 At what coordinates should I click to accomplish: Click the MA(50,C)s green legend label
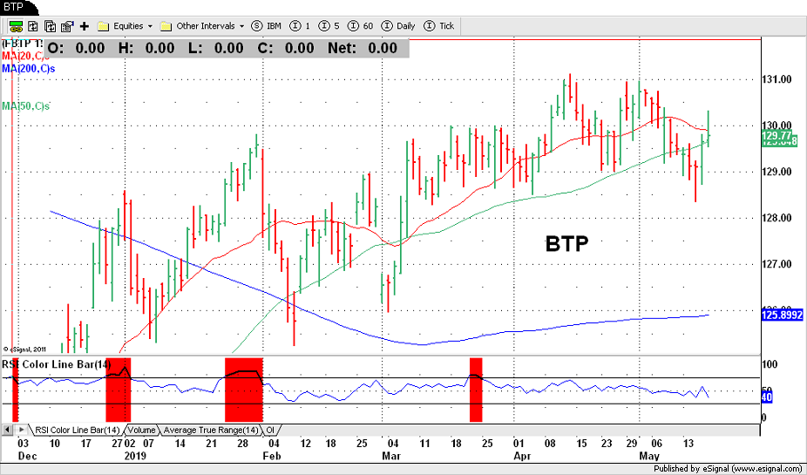(x=26, y=106)
